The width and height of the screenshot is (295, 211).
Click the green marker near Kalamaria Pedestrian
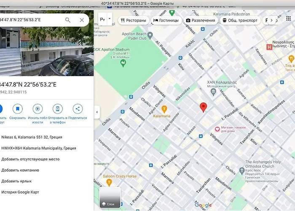click(x=172, y=13)
